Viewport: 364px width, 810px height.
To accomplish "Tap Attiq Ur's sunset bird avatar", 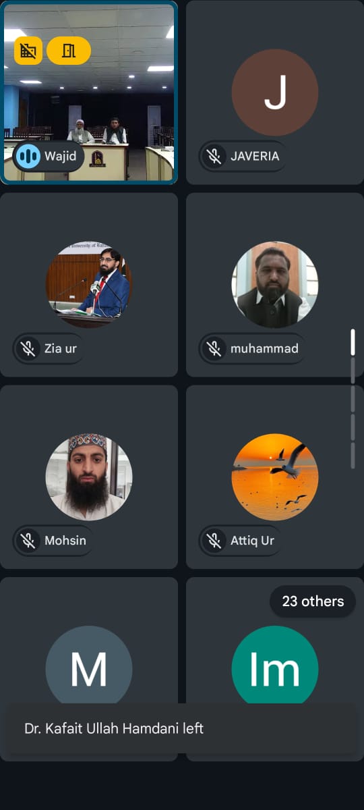I will (x=275, y=477).
